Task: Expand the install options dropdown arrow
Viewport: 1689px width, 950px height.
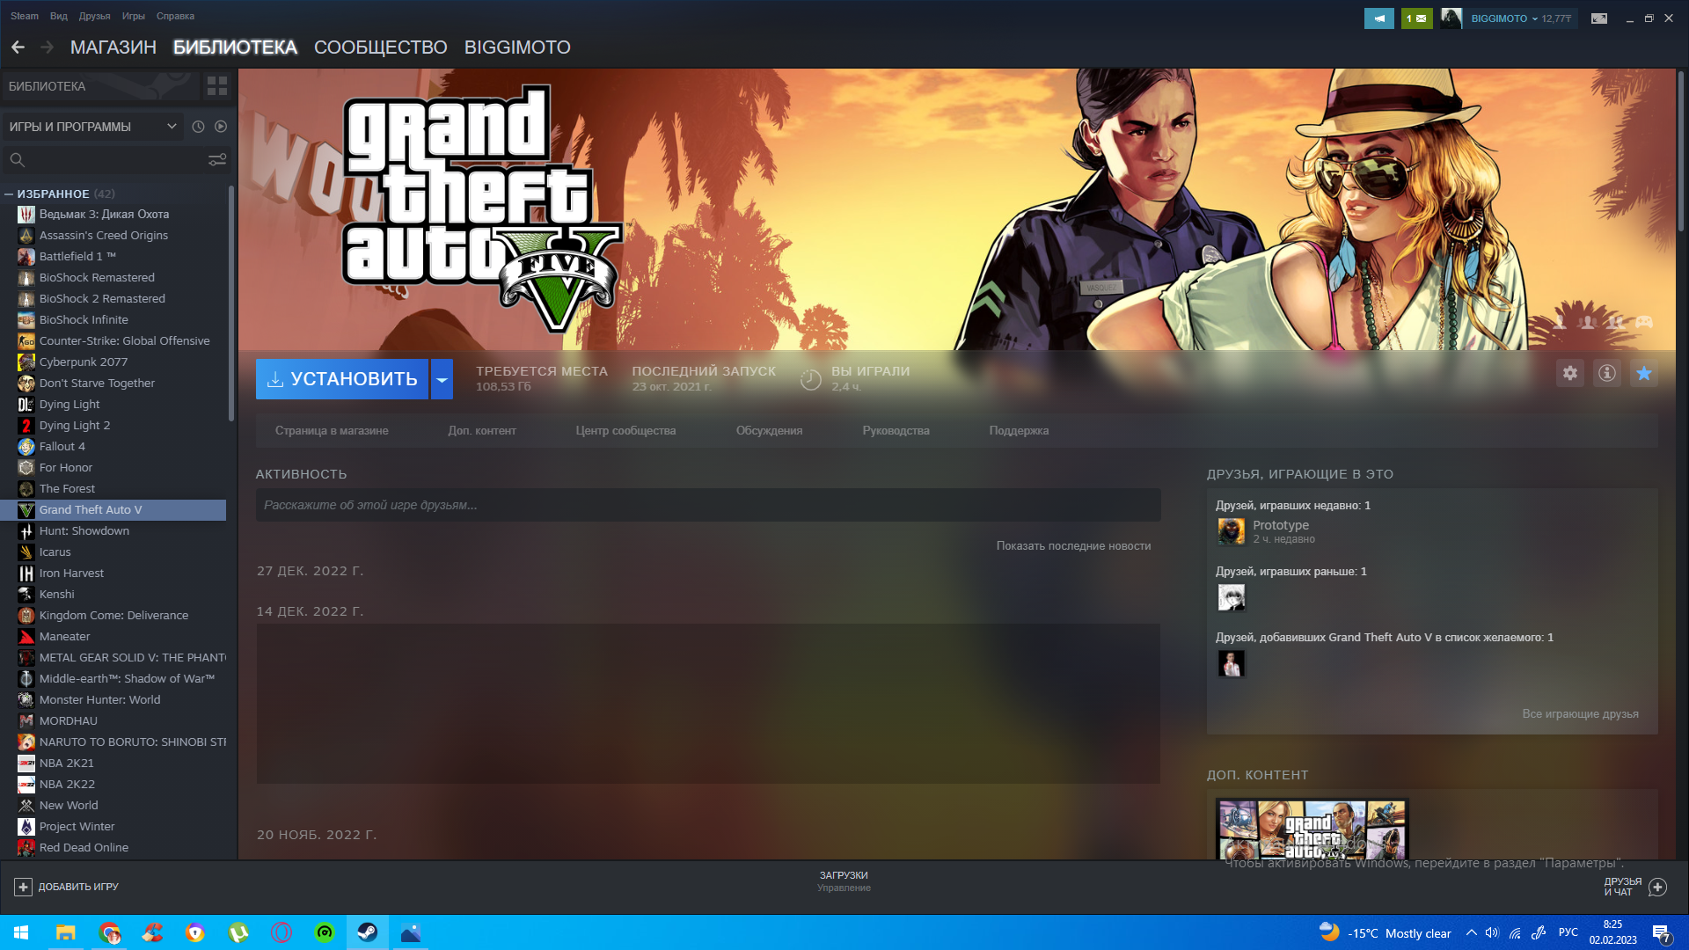Action: 442,379
